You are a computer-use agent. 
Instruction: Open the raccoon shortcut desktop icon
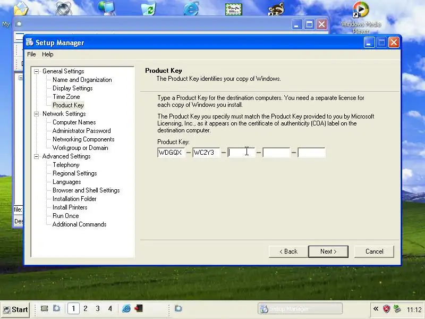(276, 8)
